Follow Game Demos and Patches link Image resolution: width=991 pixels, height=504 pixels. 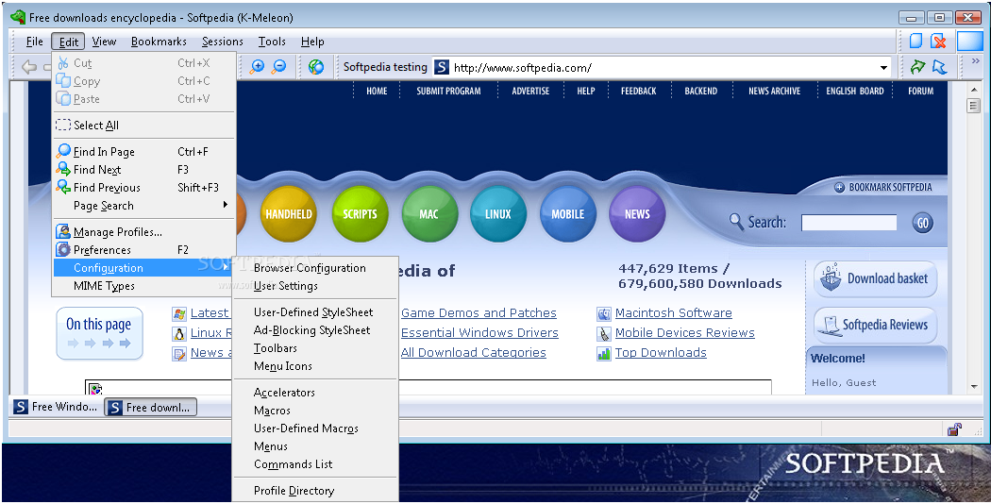tap(479, 313)
